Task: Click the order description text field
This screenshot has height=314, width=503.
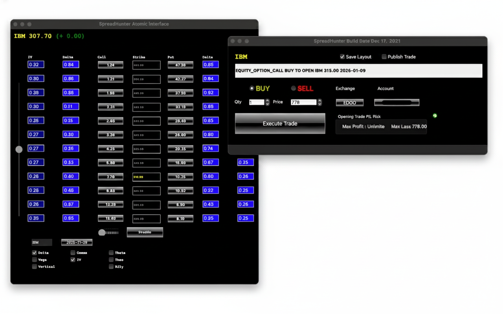Action: coord(358,71)
